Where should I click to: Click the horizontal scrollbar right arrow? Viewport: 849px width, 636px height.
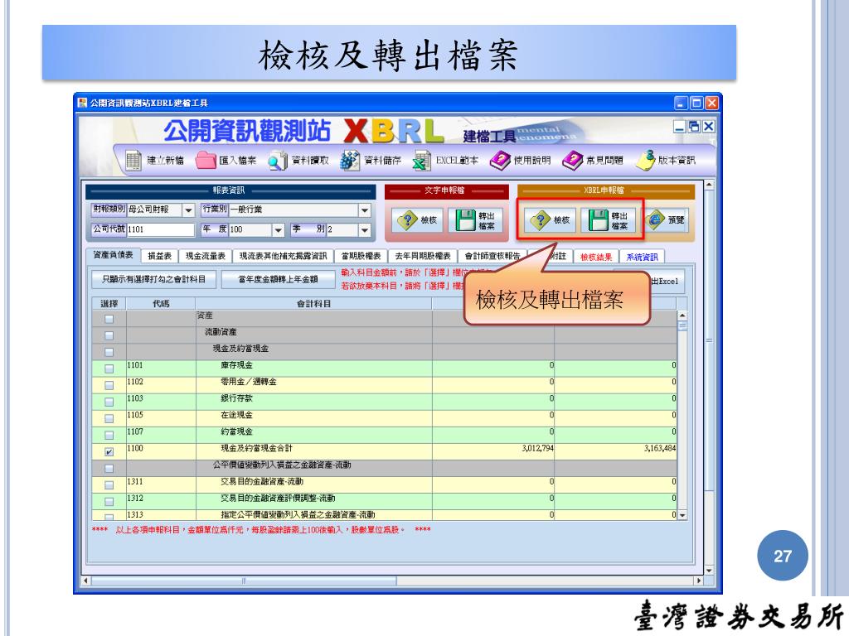pyautogui.click(x=698, y=581)
